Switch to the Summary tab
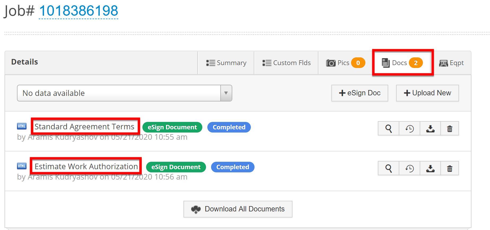This screenshot has width=490, height=230. point(226,63)
